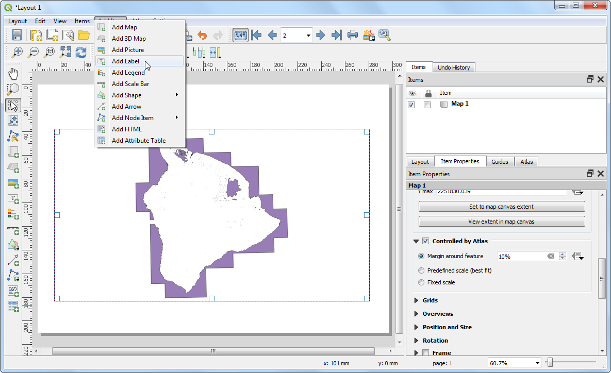Switch to the Guides tab
This screenshot has width=611, height=373.
point(499,162)
